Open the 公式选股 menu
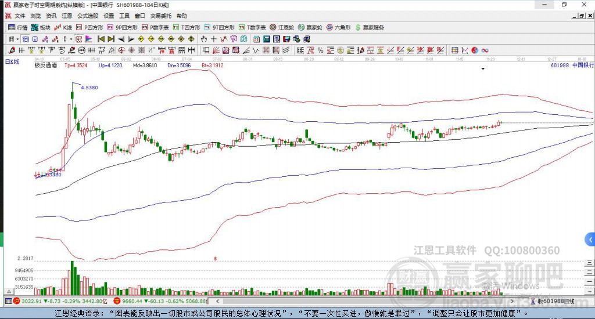Image resolution: width=595 pixels, height=319 pixels. (88, 16)
